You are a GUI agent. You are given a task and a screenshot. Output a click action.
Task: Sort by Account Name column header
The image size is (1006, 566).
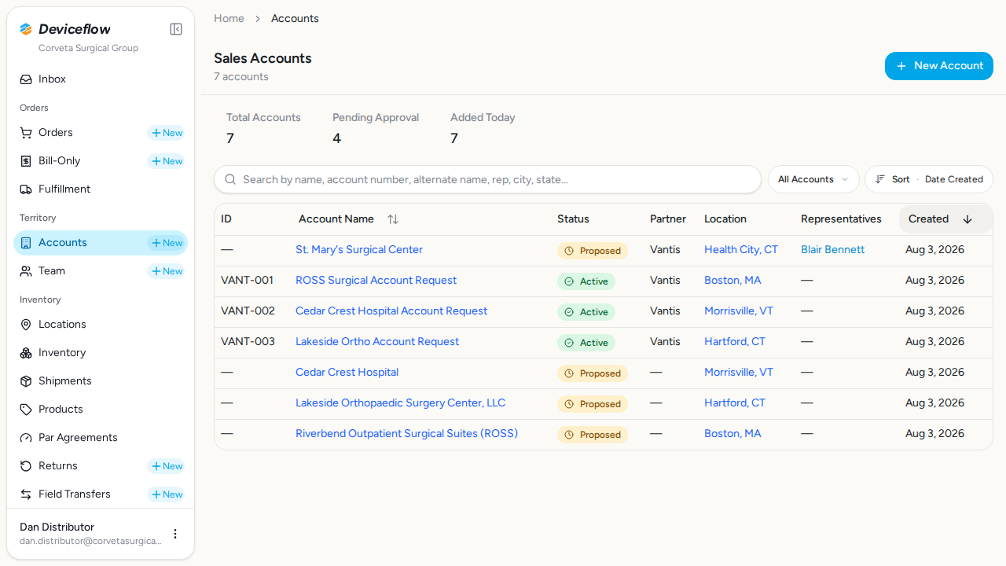click(348, 219)
